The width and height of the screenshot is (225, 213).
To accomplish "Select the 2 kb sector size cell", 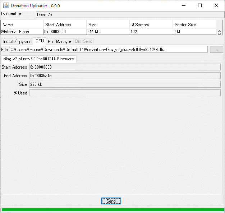I will click(194, 32).
